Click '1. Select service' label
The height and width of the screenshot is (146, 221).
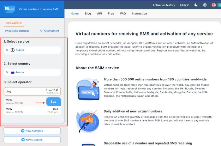click(16, 41)
